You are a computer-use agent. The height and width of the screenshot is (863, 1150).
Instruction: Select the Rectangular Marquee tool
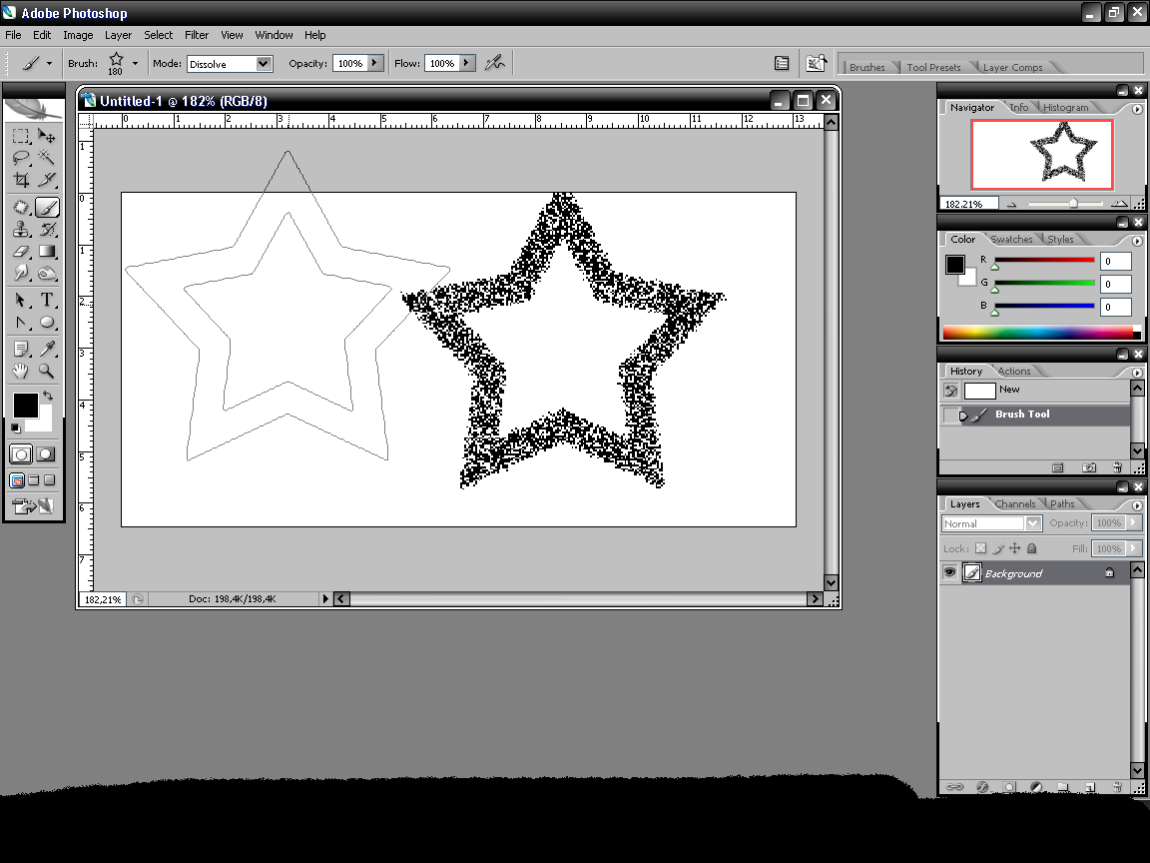(x=21, y=137)
